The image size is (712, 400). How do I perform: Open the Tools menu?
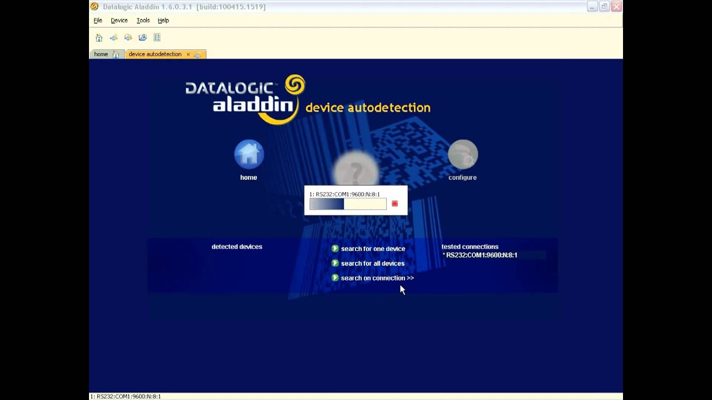(x=143, y=21)
